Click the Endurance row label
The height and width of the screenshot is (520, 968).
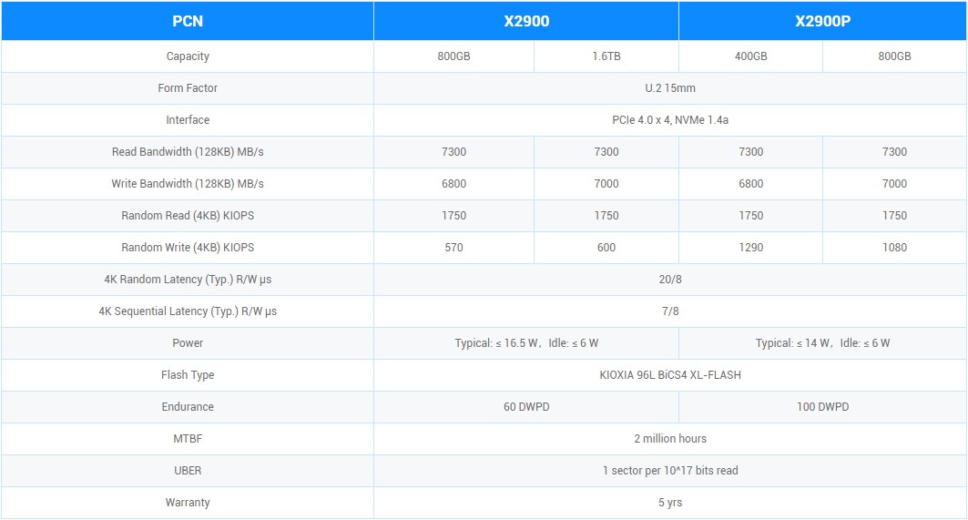188,407
